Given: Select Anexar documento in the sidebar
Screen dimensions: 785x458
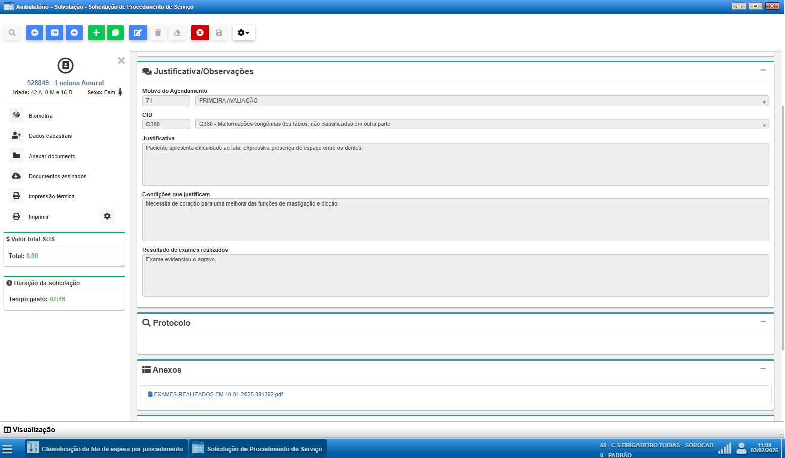Looking at the screenshot, I should click(x=52, y=156).
